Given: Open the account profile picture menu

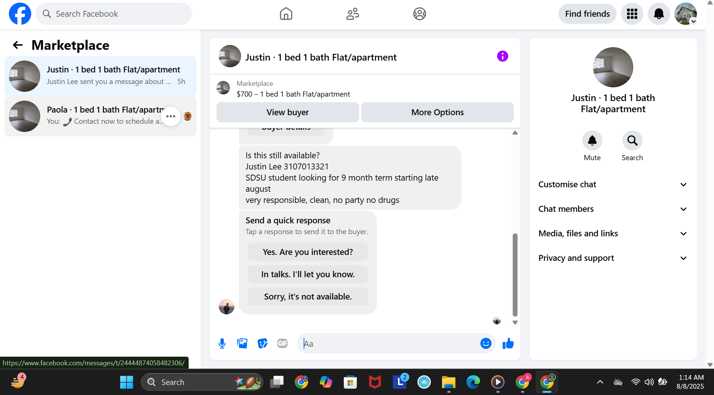Looking at the screenshot, I should 685,14.
